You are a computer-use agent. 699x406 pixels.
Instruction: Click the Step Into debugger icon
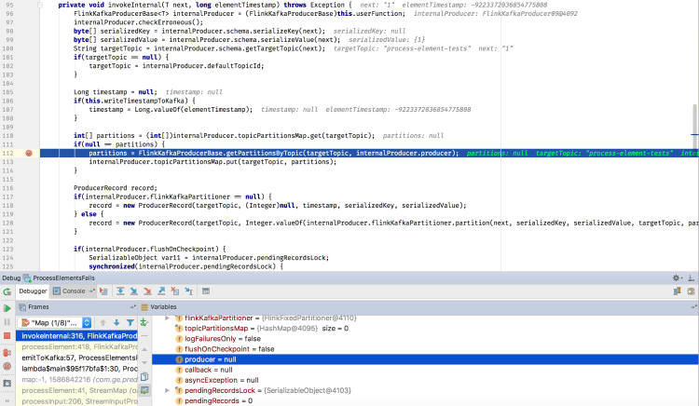pyautogui.click(x=133, y=291)
